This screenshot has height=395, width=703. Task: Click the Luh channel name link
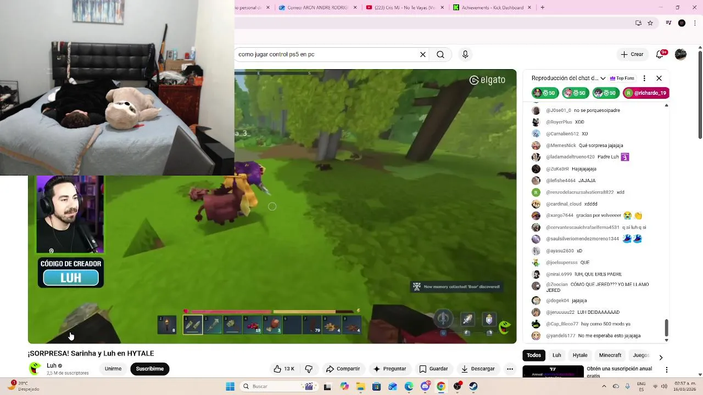[x=52, y=365]
